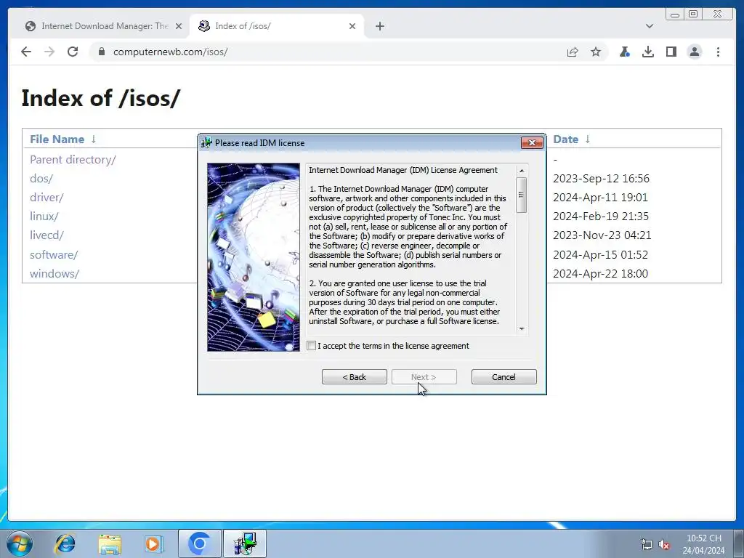Screen dimensions: 744x558
Task: Switch to browser taskbar button
Action: pyautogui.click(x=199, y=543)
